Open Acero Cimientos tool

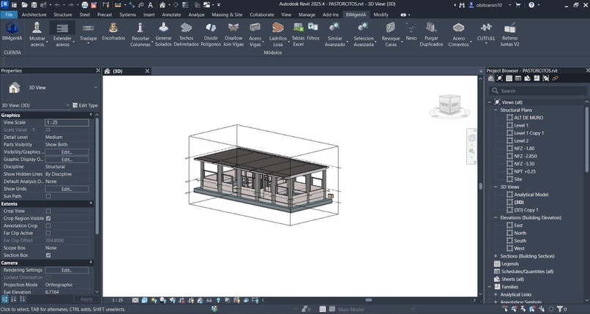pyautogui.click(x=459, y=34)
